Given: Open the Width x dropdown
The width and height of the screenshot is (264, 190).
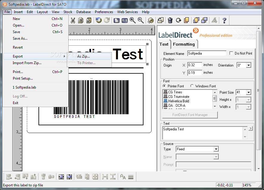Looking at the screenshot, I should [248, 107].
